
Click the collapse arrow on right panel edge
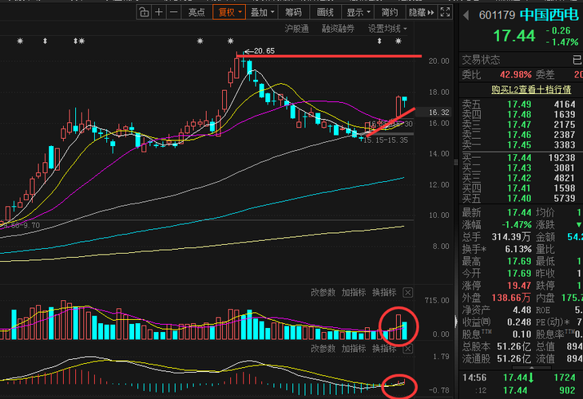click(x=456, y=322)
